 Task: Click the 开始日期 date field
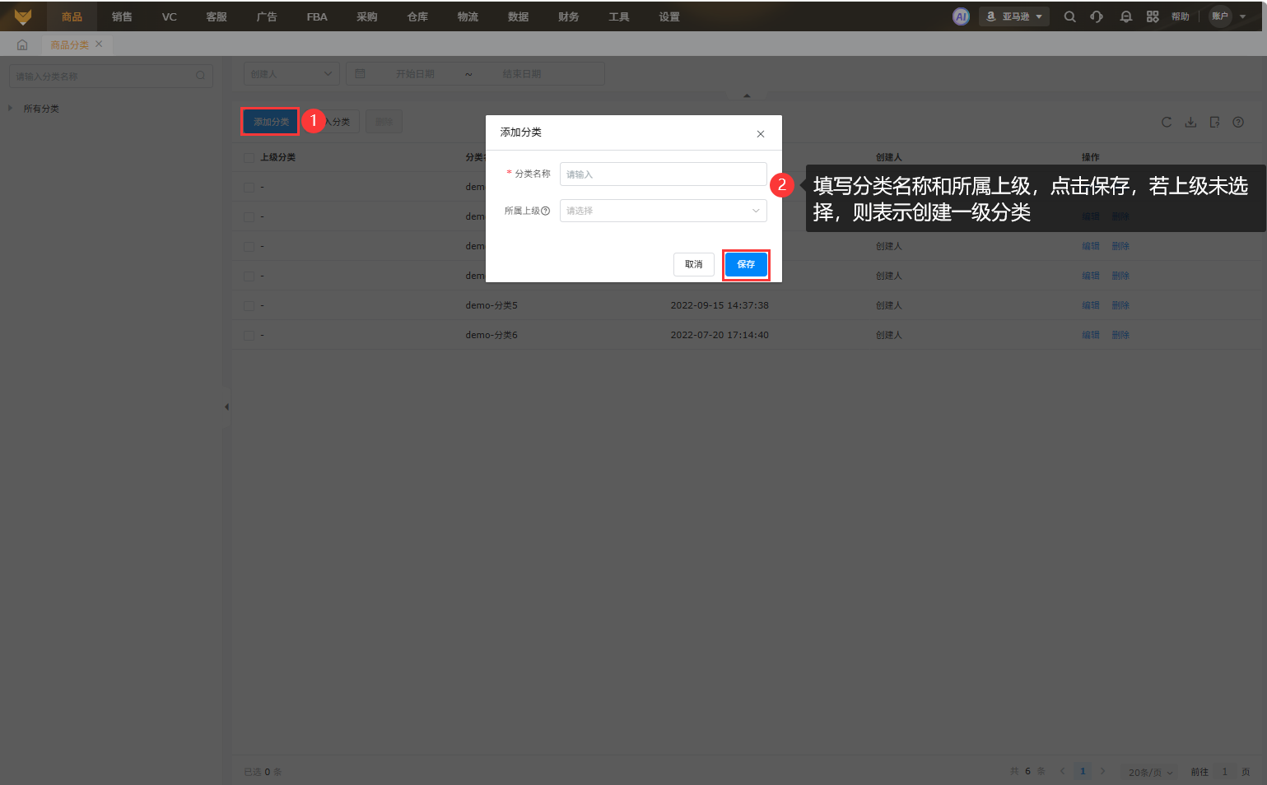(x=415, y=74)
